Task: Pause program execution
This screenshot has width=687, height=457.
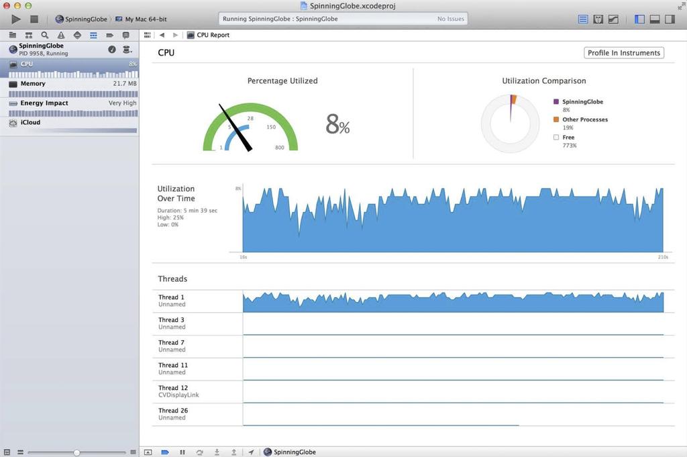Action: (x=182, y=452)
